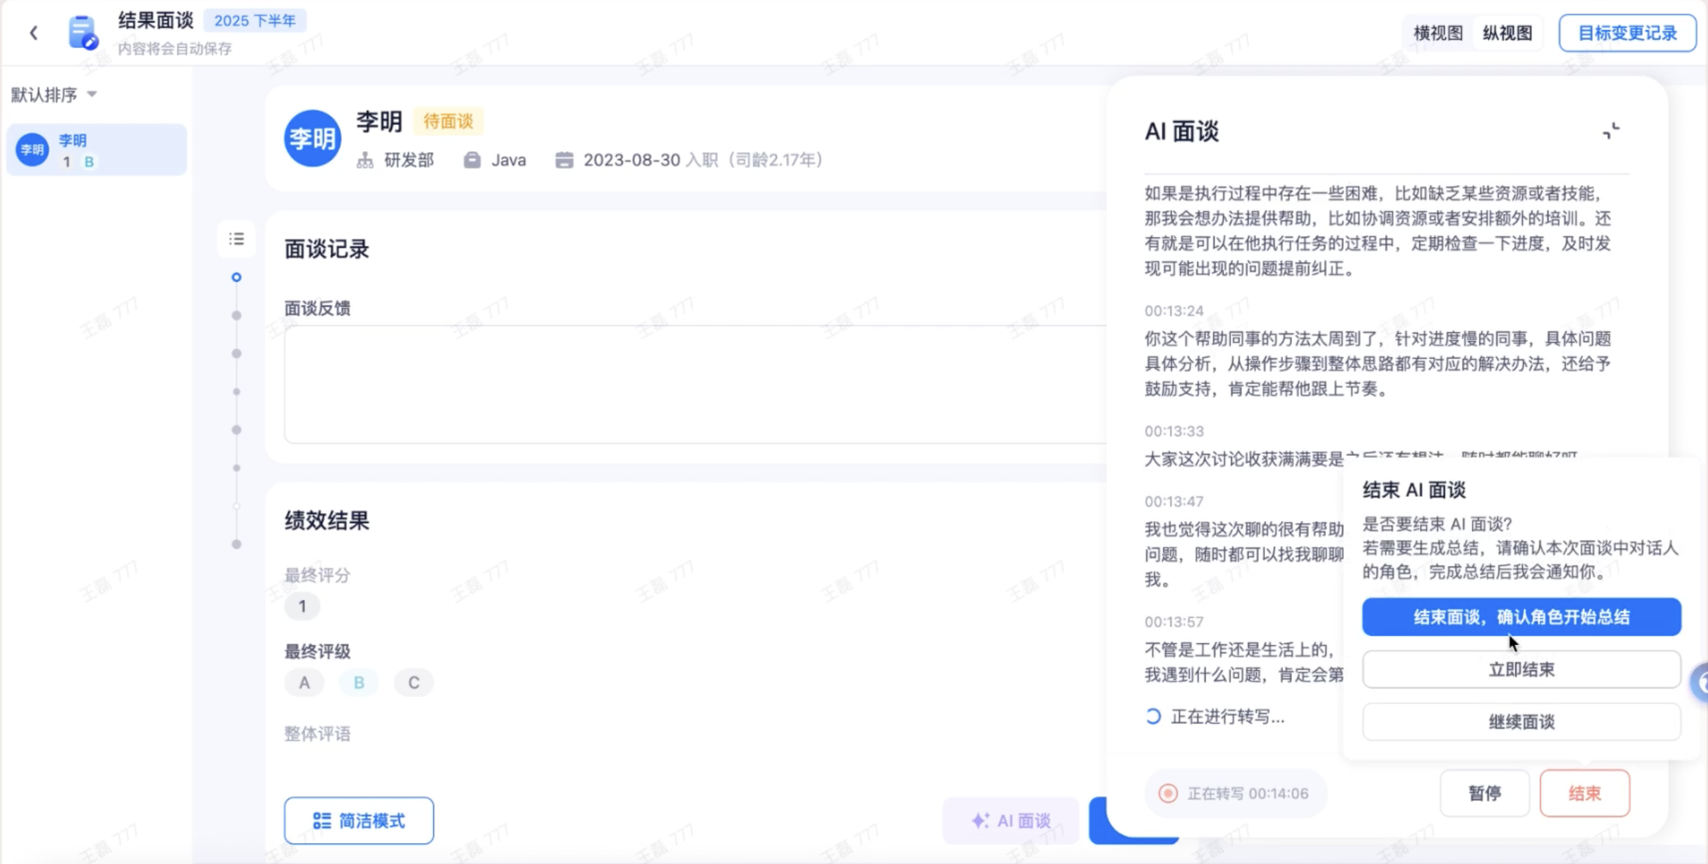Switch to the 横视图 tab

[1438, 33]
